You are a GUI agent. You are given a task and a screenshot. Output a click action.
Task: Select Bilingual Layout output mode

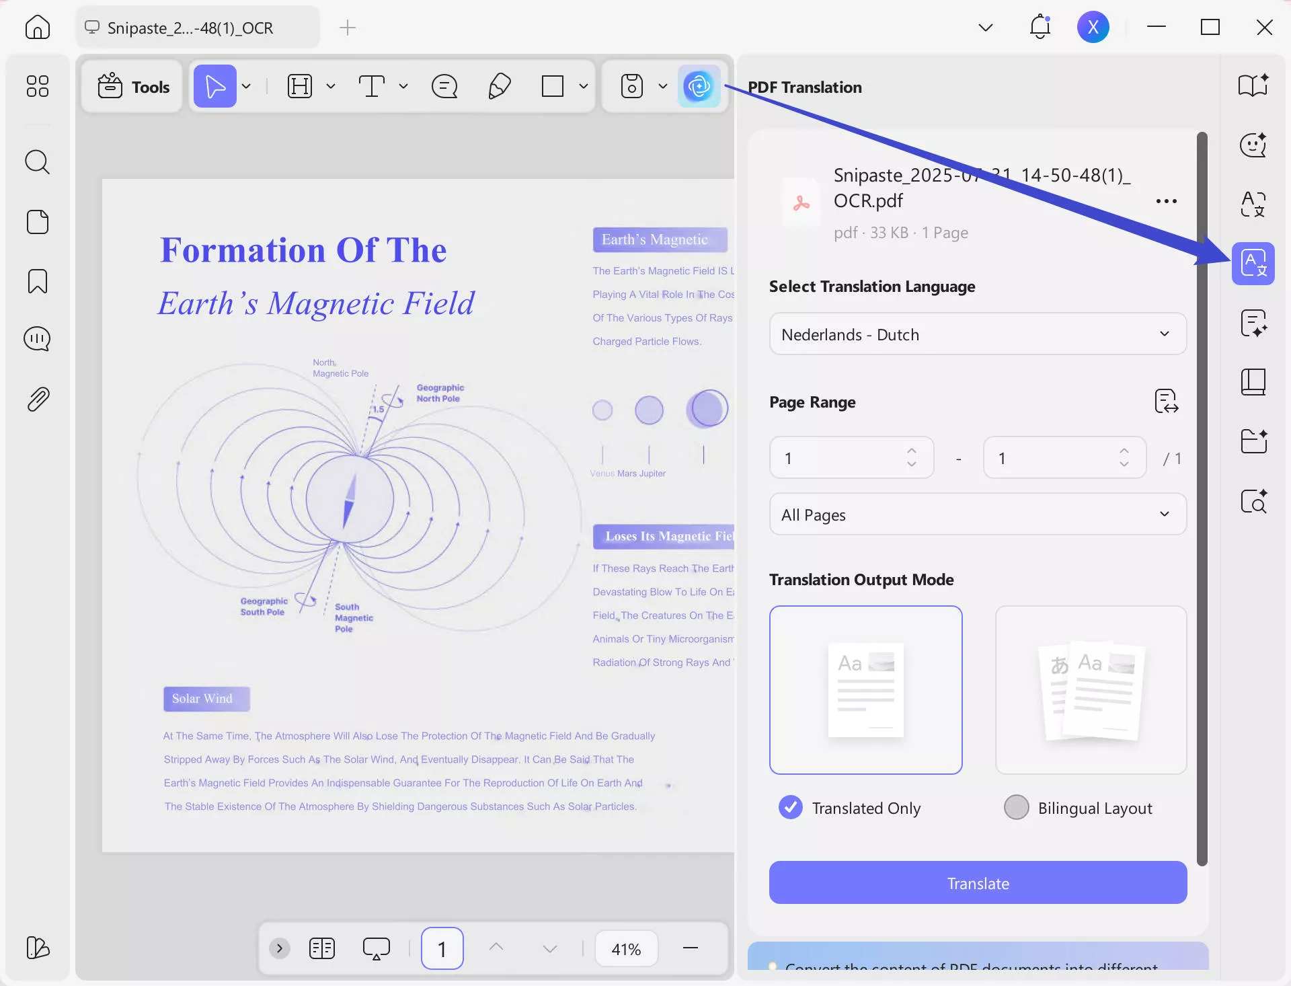click(1016, 807)
